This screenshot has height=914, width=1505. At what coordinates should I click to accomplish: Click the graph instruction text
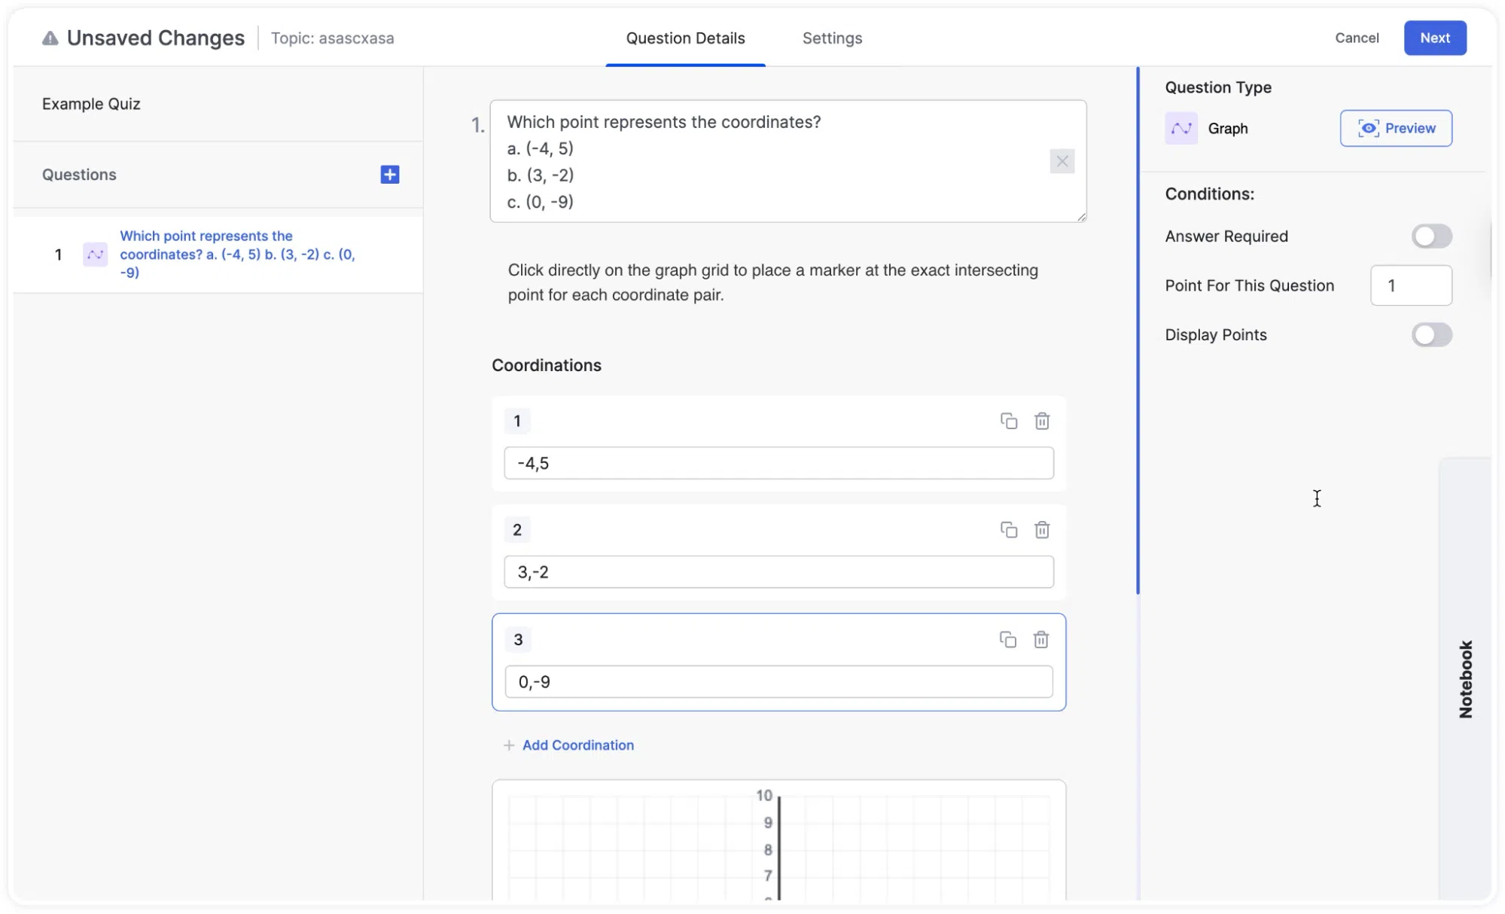(772, 282)
